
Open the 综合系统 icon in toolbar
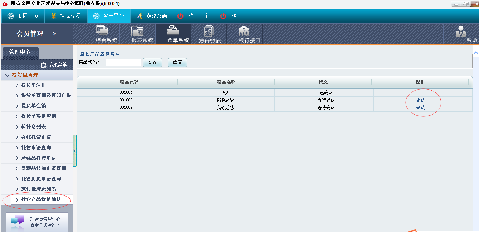107,34
